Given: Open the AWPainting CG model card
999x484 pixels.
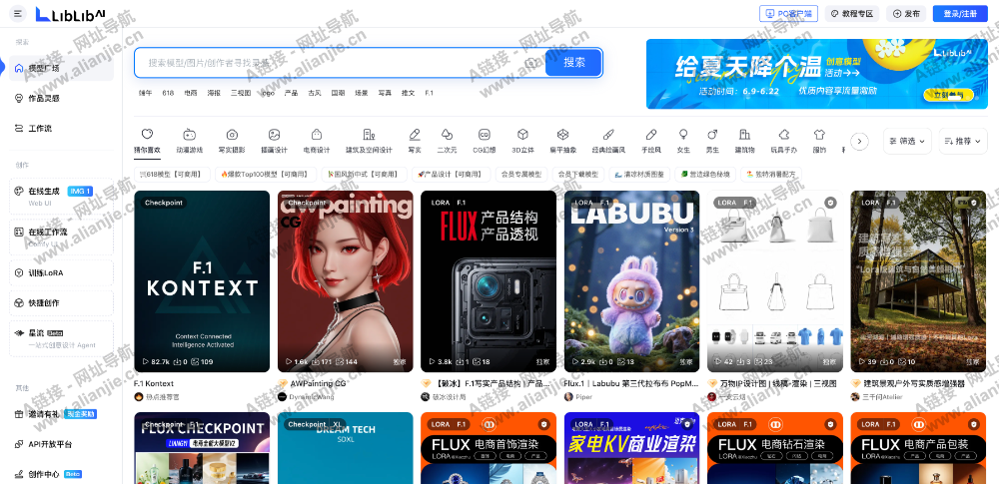Looking at the screenshot, I should point(346,280).
